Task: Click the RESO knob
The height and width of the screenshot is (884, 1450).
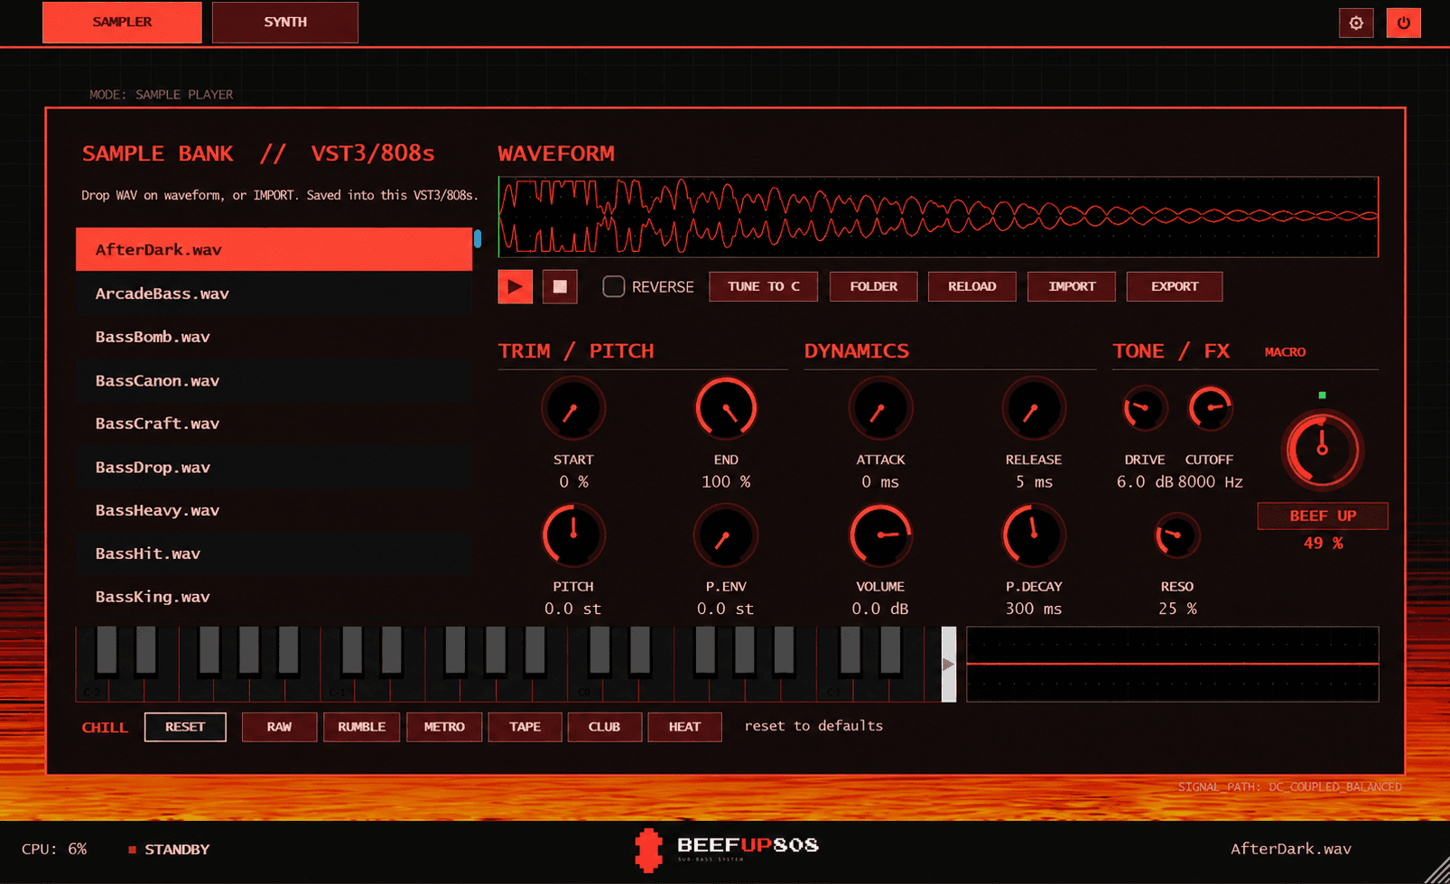Action: pos(1176,535)
